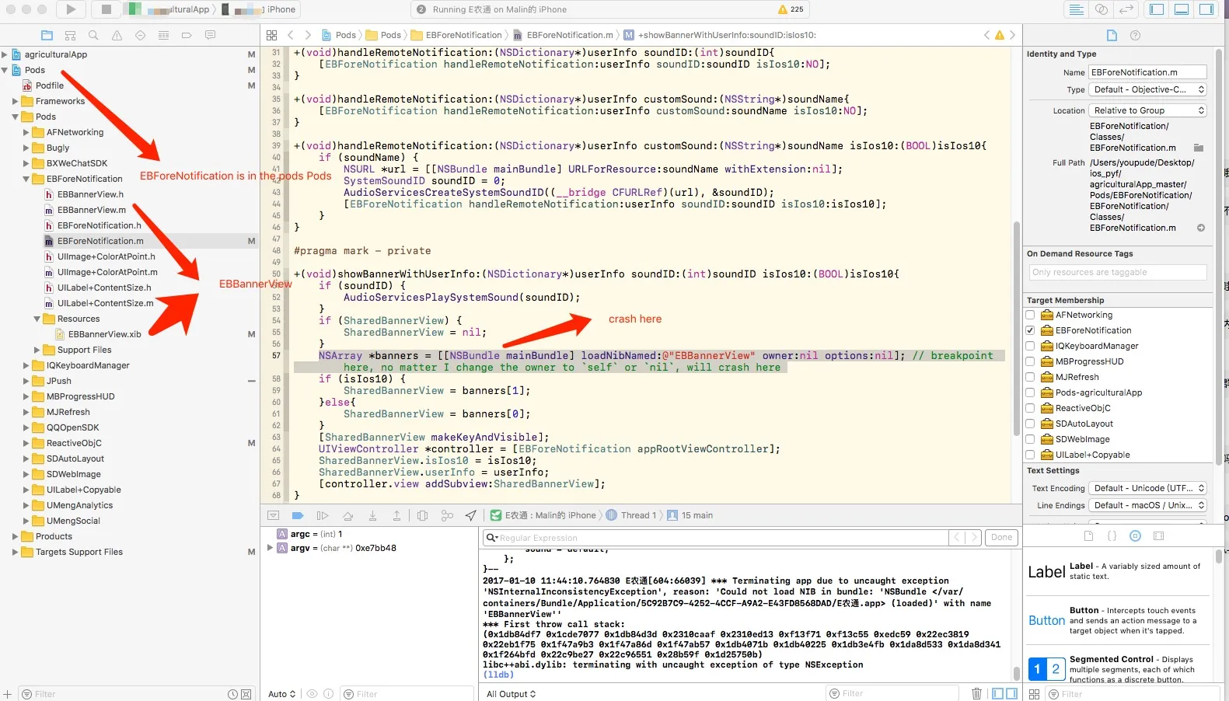This screenshot has height=701, width=1229.
Task: Click the issue count warning badge showing 225
Action: click(x=791, y=9)
